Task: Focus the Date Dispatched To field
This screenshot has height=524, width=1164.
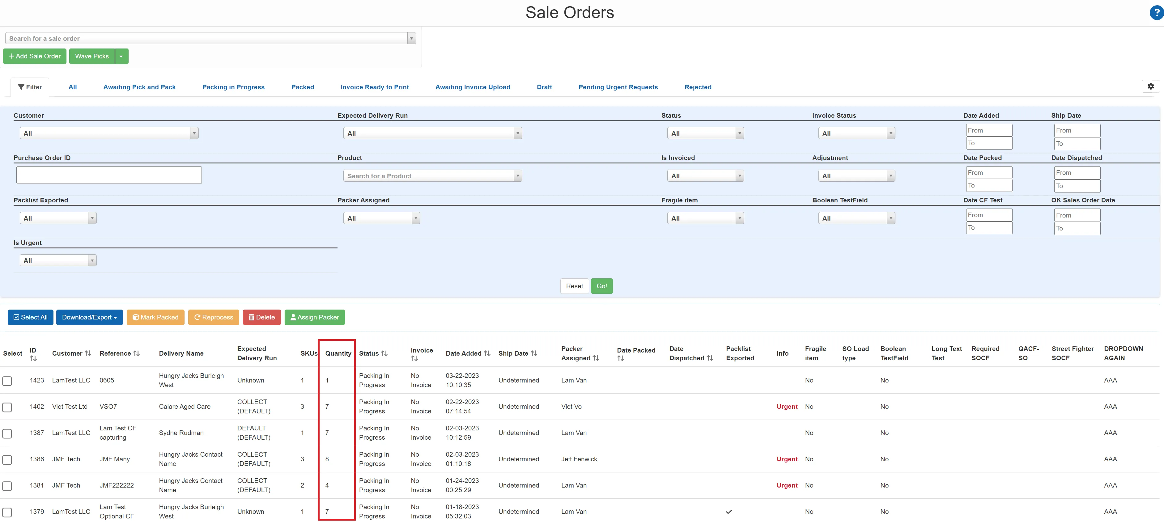Action: [x=1077, y=186]
